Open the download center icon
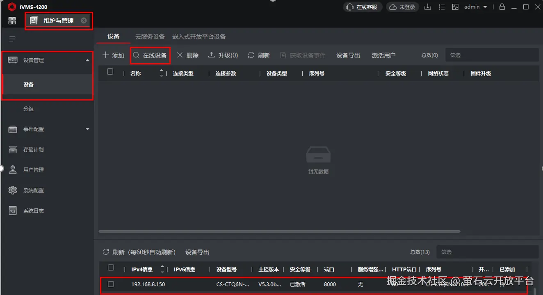Viewport: 543px width, 295px height. pos(427,7)
